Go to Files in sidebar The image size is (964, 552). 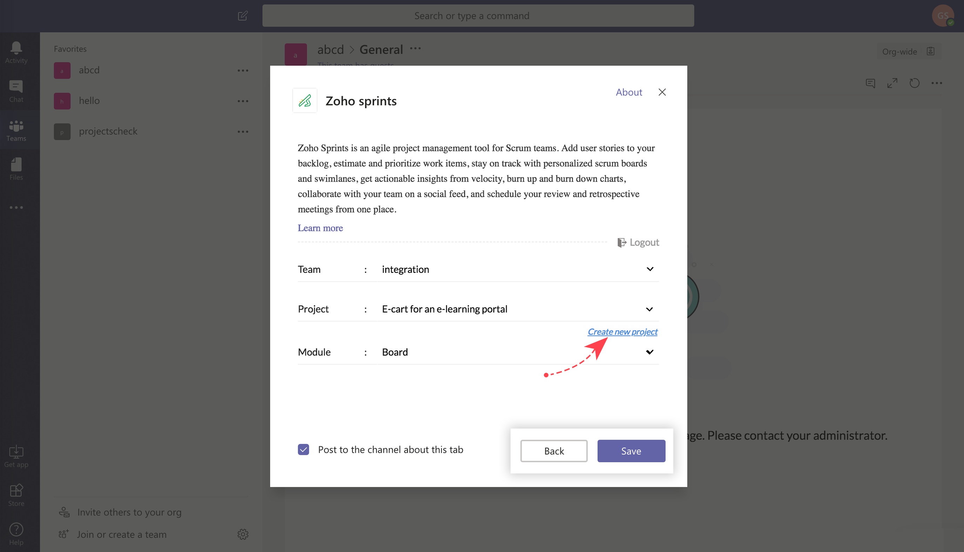16,165
